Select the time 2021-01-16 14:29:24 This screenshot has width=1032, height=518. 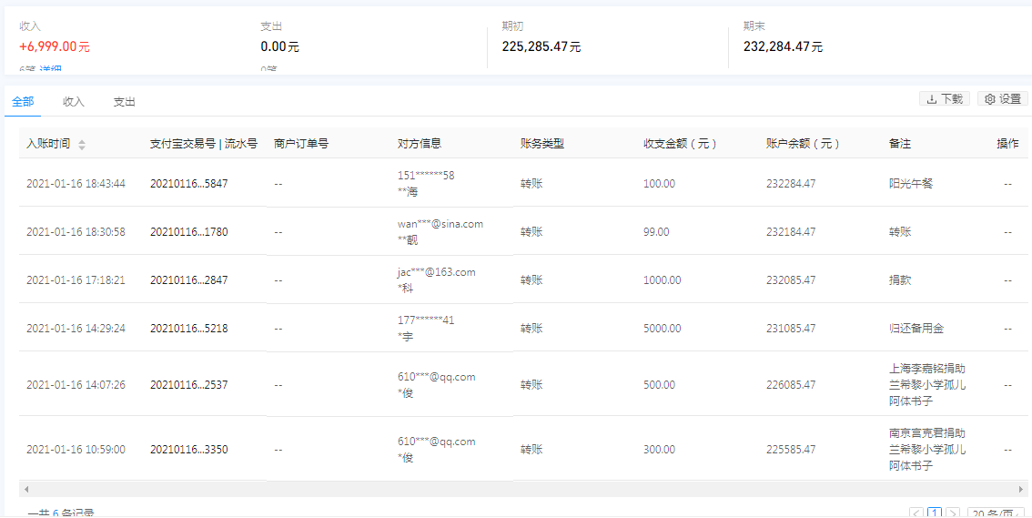(76, 328)
